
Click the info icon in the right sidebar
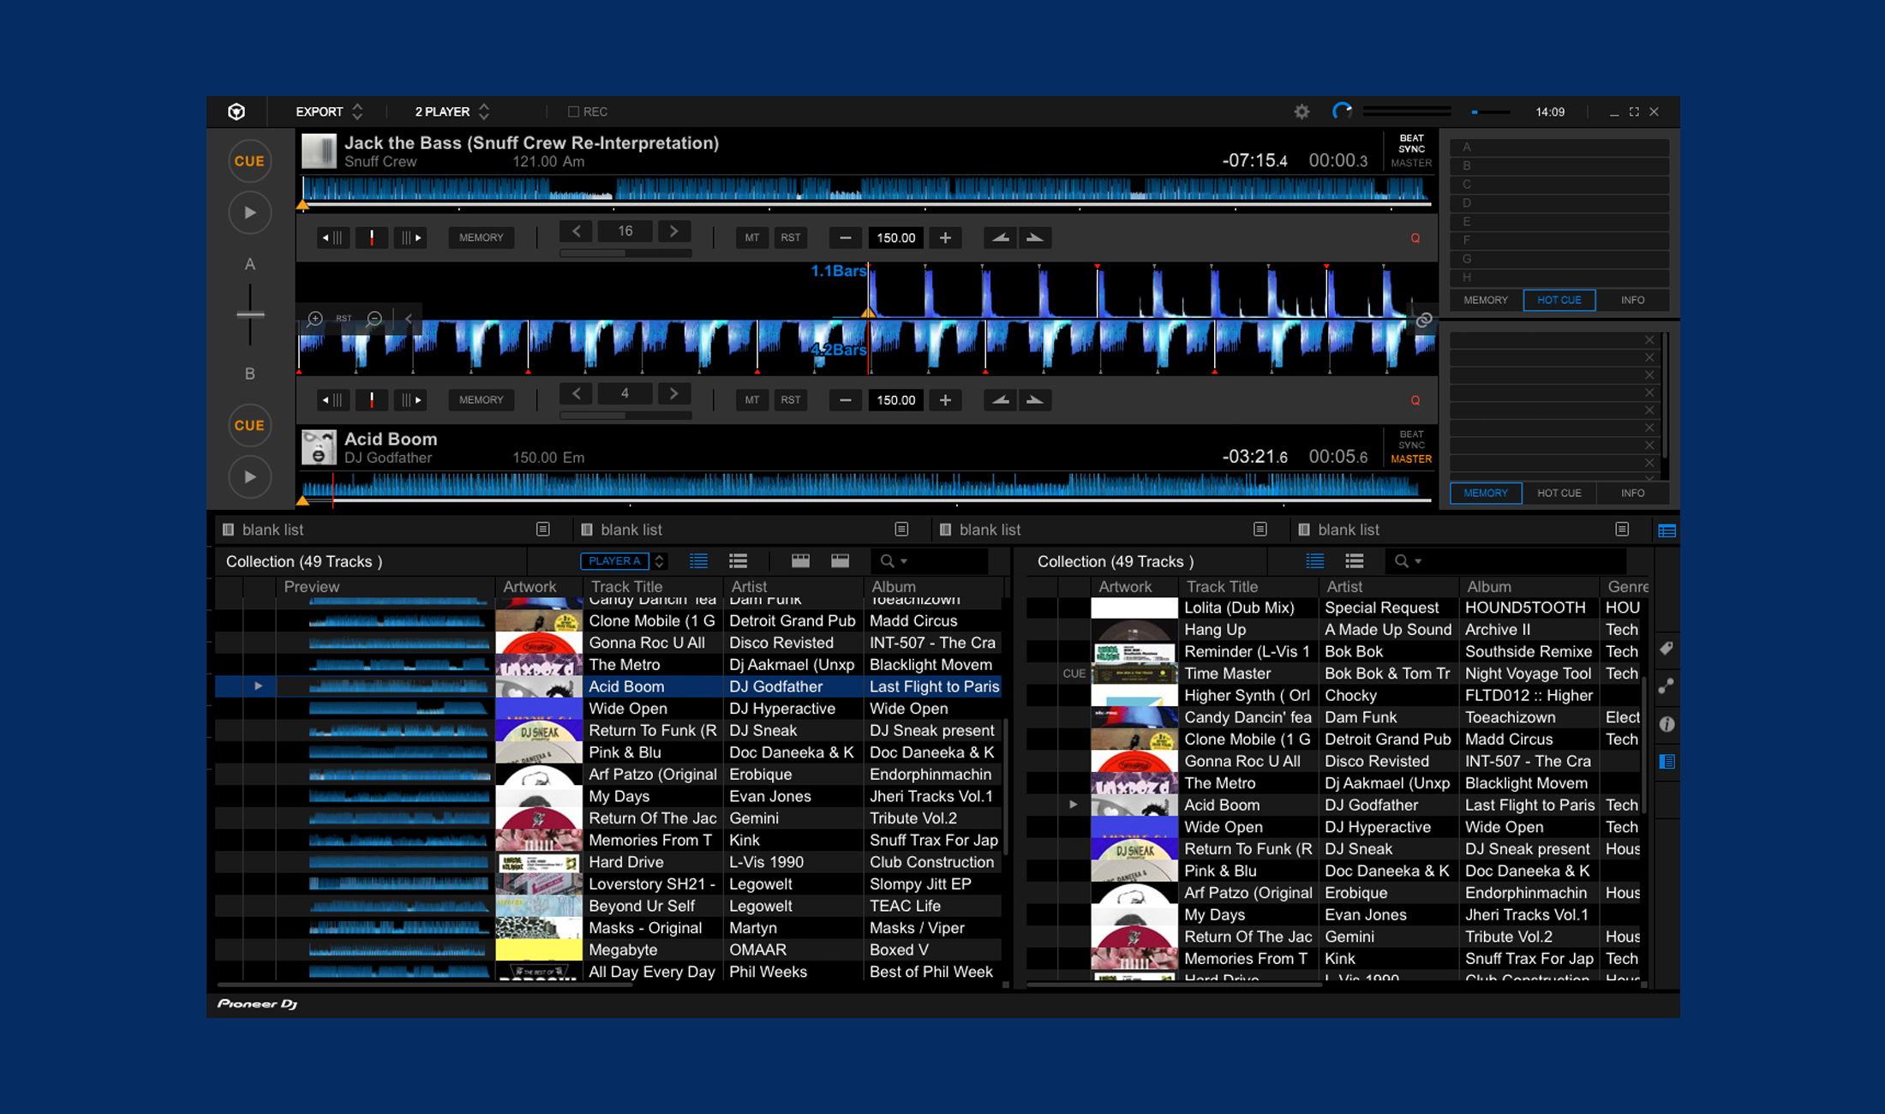(1666, 724)
